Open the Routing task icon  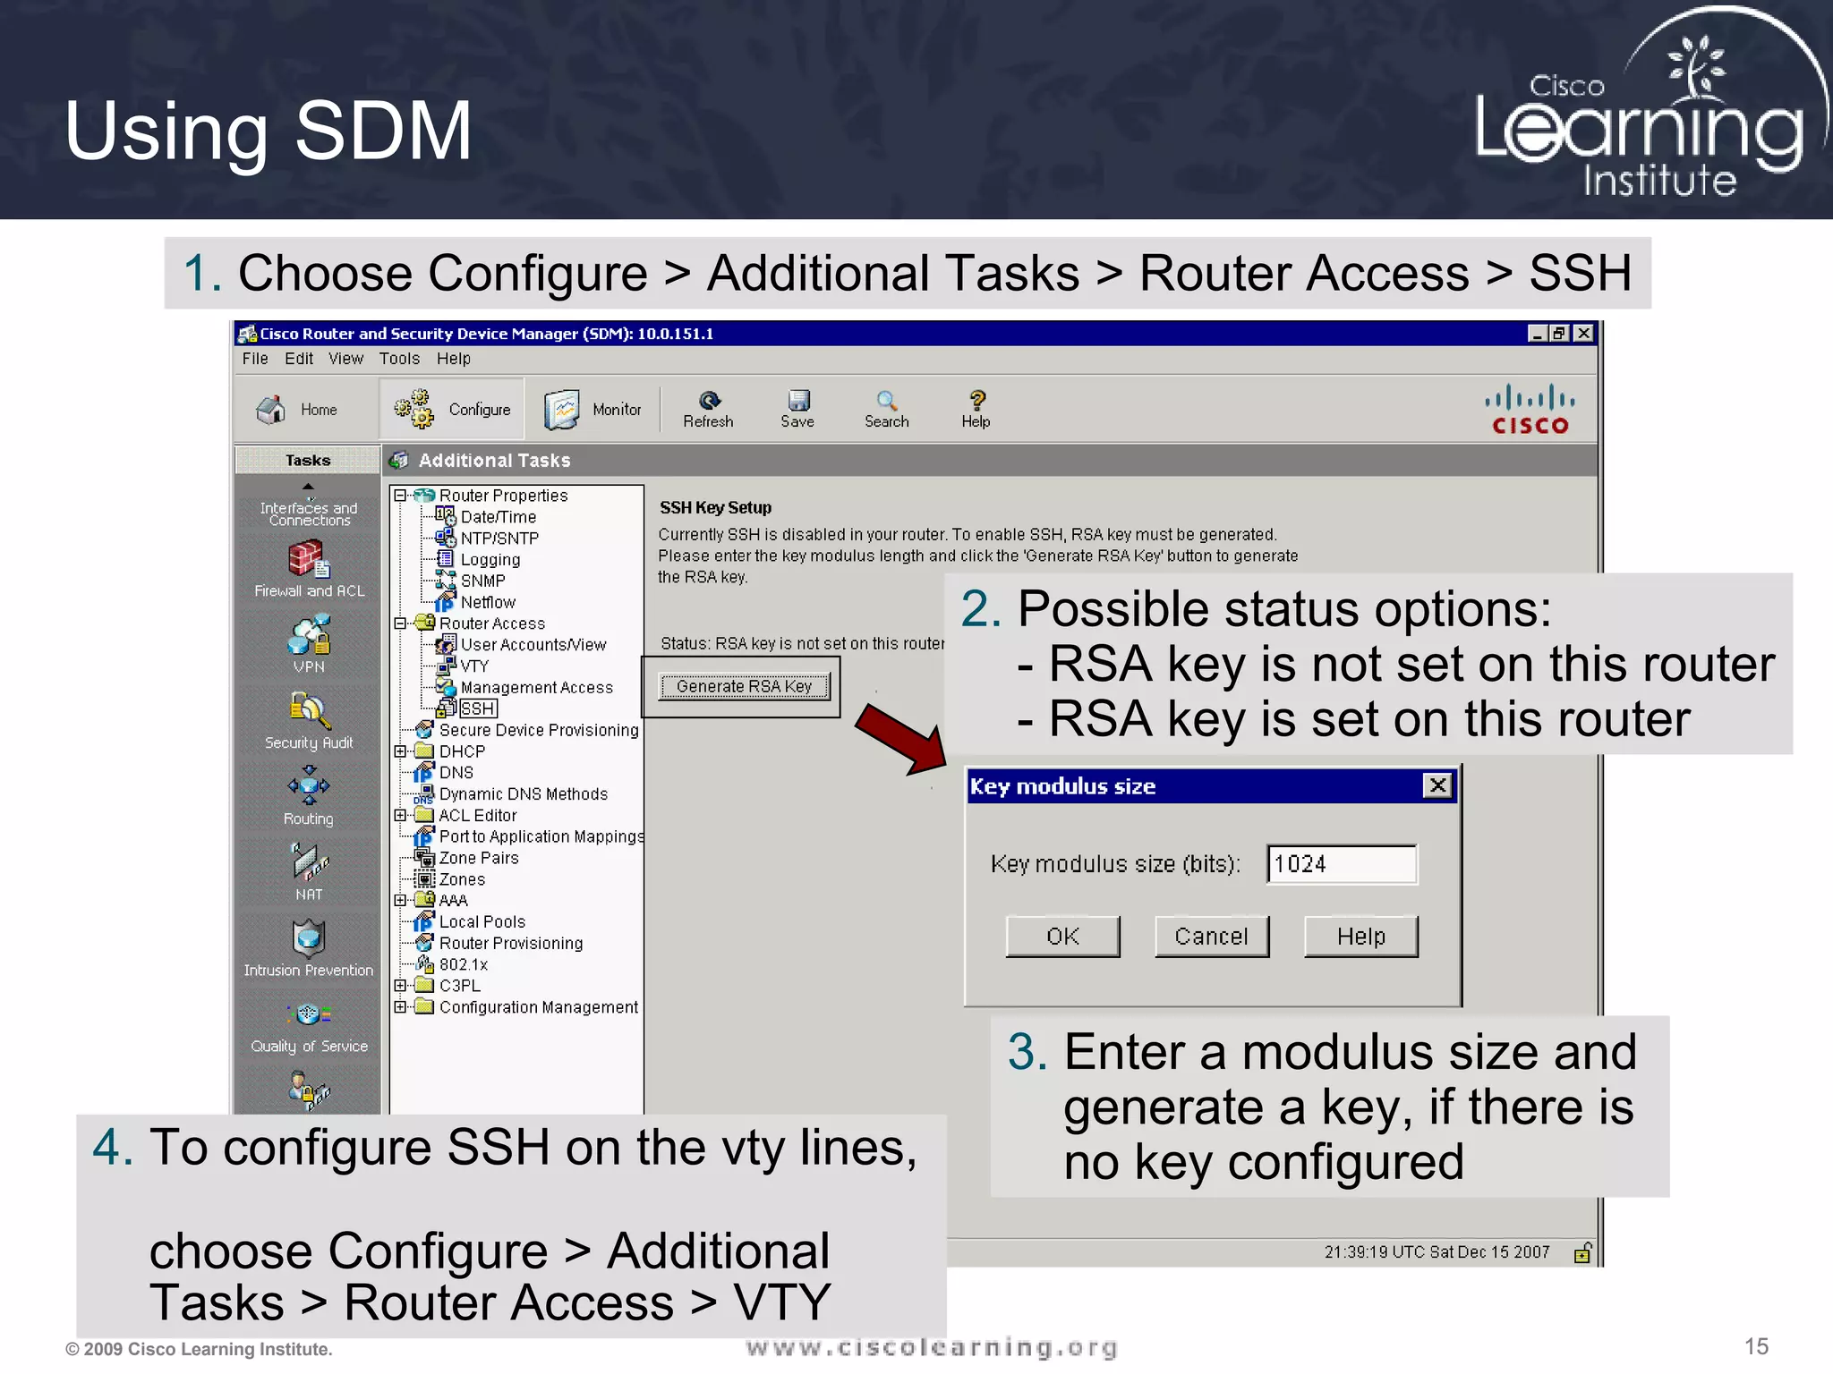(309, 787)
